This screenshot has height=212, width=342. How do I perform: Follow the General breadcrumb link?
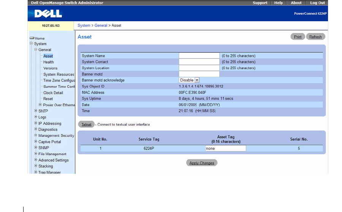click(x=101, y=25)
